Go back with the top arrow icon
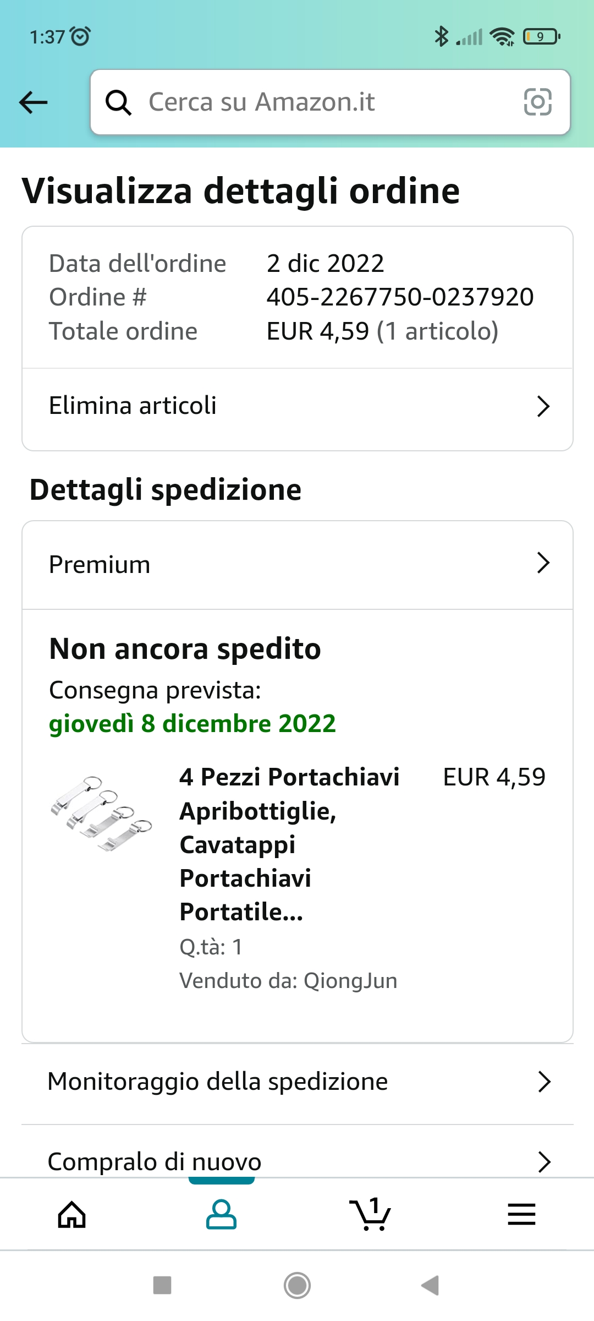 (x=33, y=102)
